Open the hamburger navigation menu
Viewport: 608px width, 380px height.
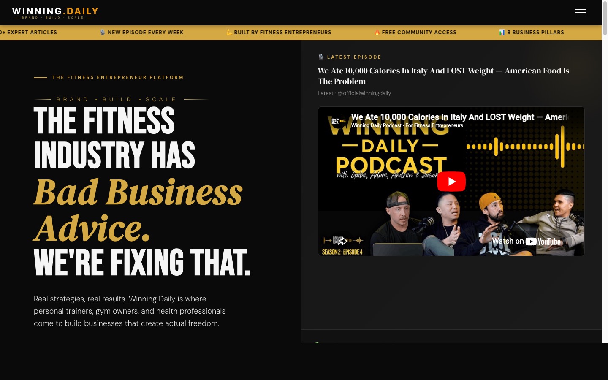tap(580, 13)
